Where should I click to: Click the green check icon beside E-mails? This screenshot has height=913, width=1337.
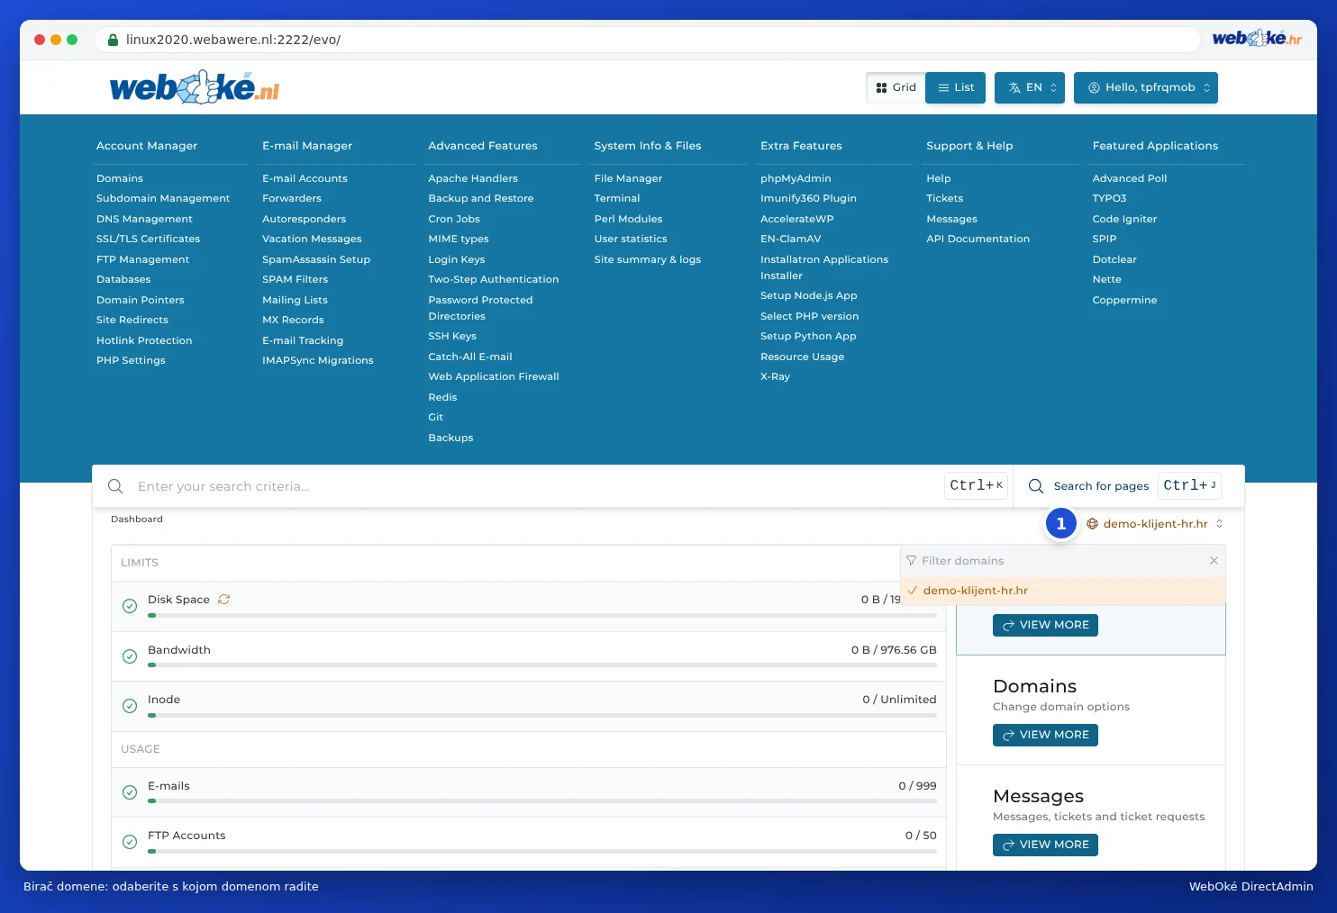click(x=130, y=792)
